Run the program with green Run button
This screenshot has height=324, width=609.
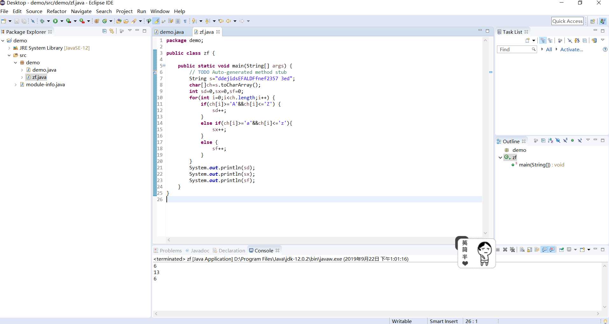56,21
